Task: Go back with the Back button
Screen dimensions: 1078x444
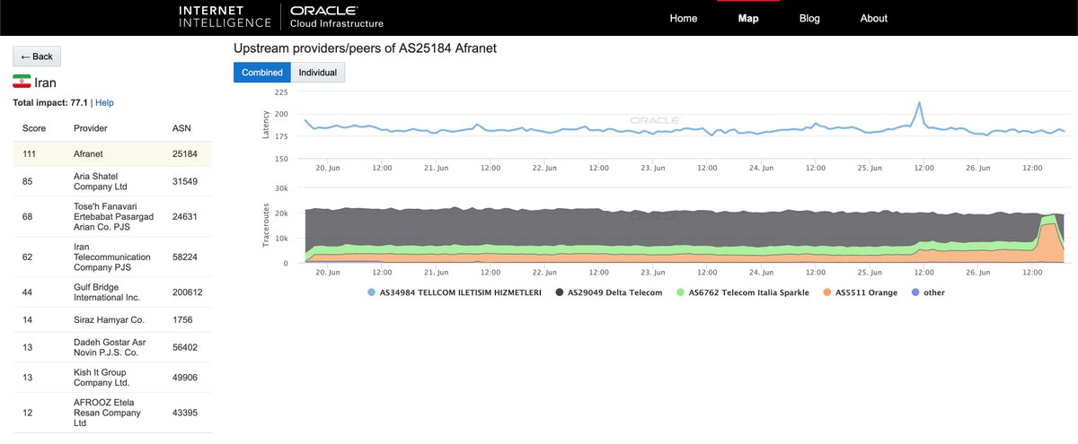Action: (x=37, y=57)
